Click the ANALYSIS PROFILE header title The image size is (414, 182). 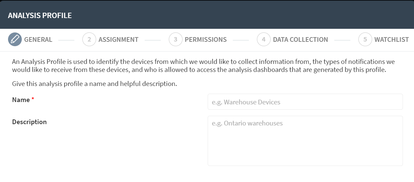[40, 15]
